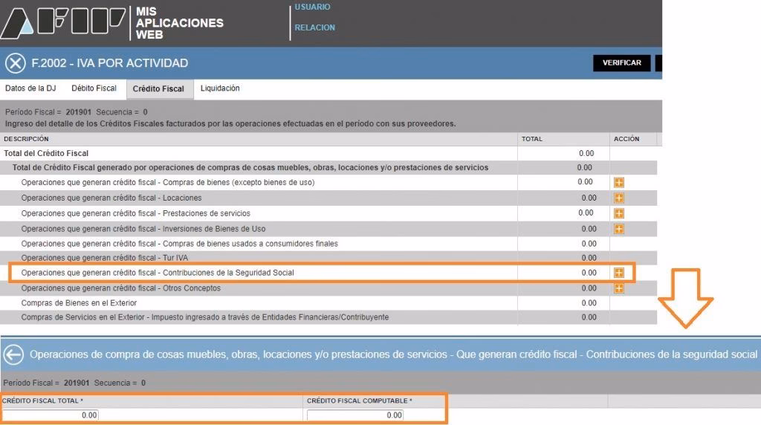Viewport: 761px width, 425px height.
Task: Select Compras de Bienes en el Exterior row
Action: 328,302
